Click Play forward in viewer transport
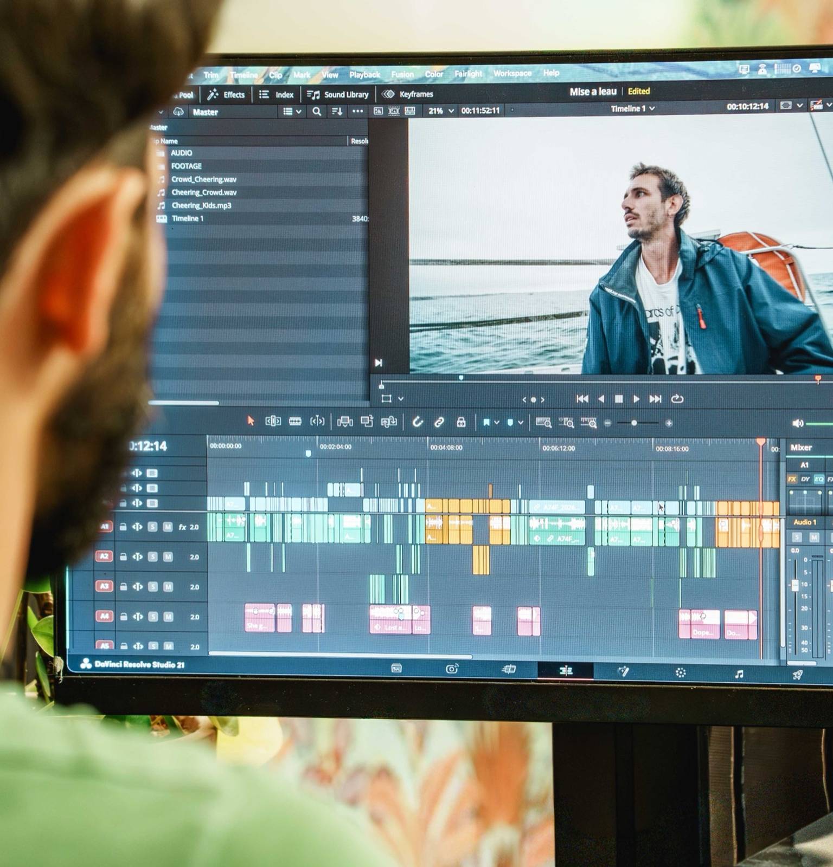Viewport: 833px width, 867px height. coord(637,399)
